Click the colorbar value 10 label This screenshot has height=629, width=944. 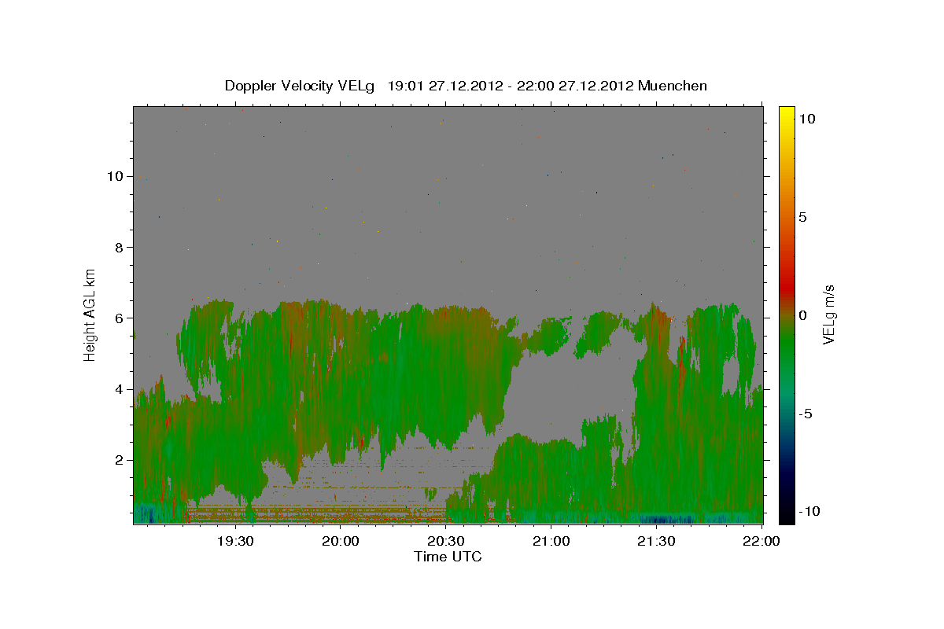[807, 119]
